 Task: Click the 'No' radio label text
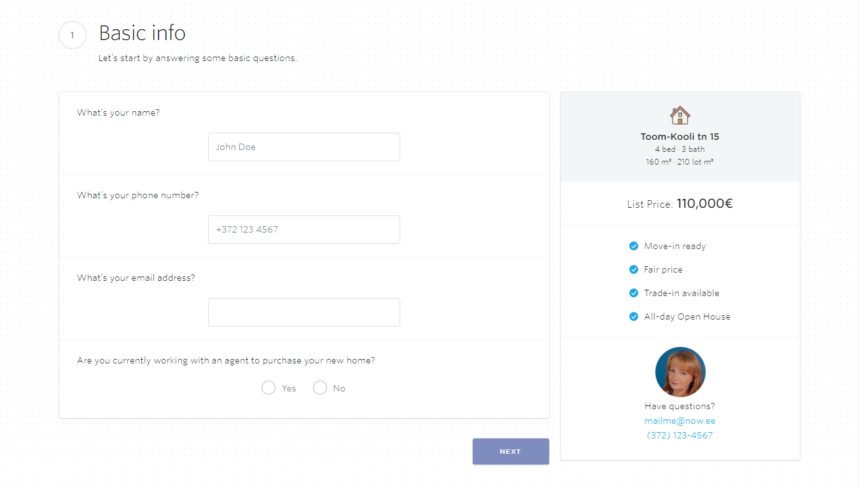tap(339, 388)
